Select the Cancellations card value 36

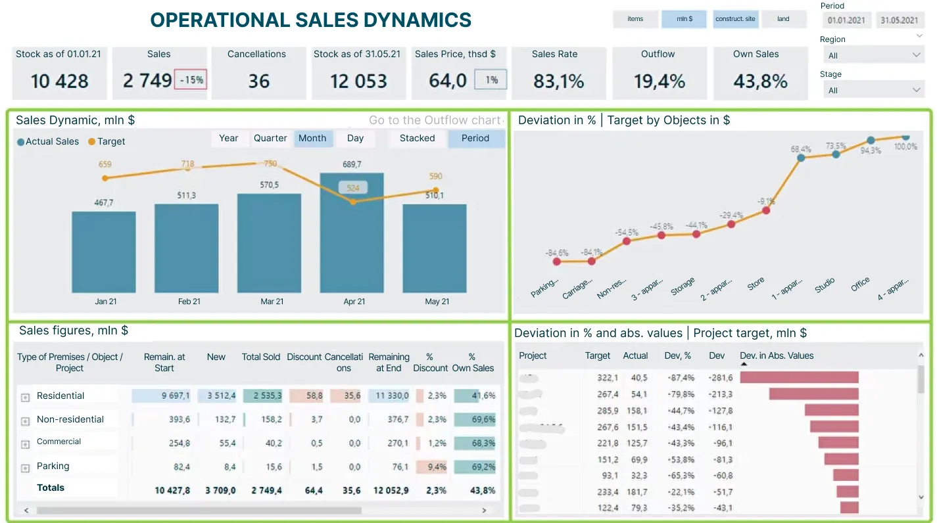[259, 81]
